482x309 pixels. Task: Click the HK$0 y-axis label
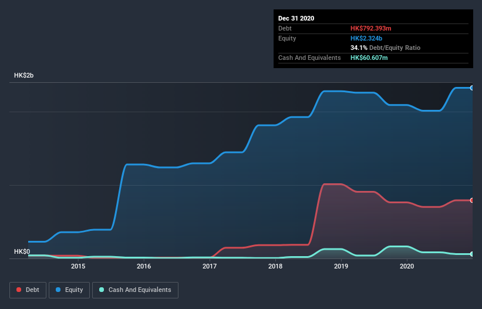click(x=22, y=251)
